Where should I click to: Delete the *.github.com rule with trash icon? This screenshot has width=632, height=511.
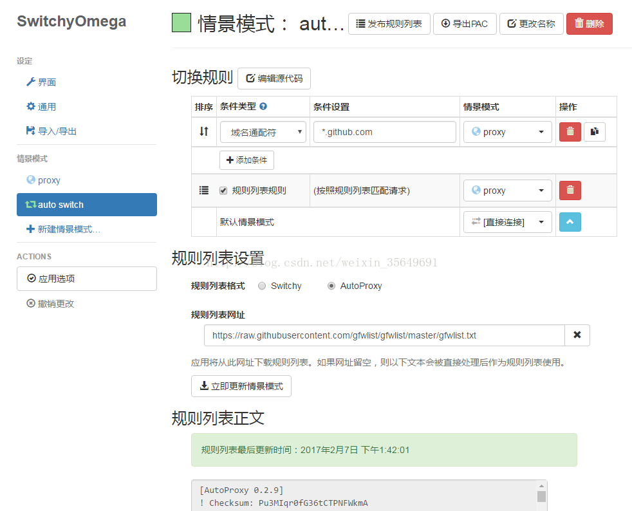pyautogui.click(x=570, y=132)
